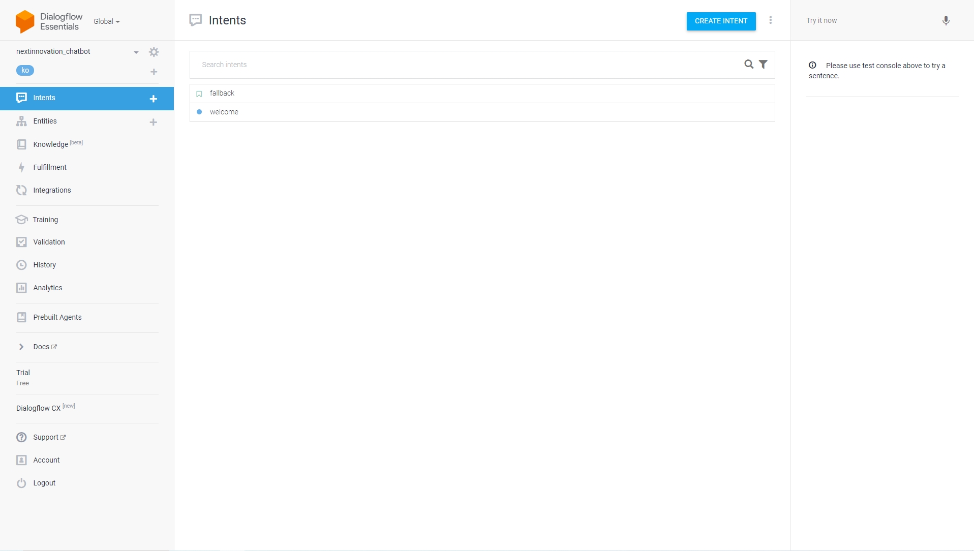
Task: Click the Account person icon
Action: 21,460
